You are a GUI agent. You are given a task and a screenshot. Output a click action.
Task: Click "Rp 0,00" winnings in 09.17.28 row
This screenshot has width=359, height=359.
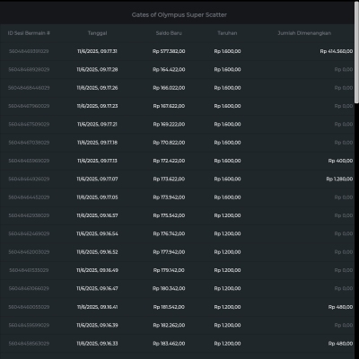point(344,70)
